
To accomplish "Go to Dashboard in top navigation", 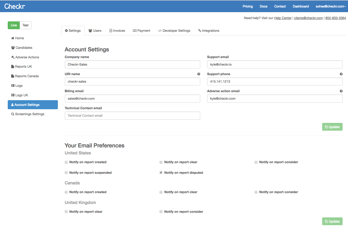I will [x=301, y=6].
